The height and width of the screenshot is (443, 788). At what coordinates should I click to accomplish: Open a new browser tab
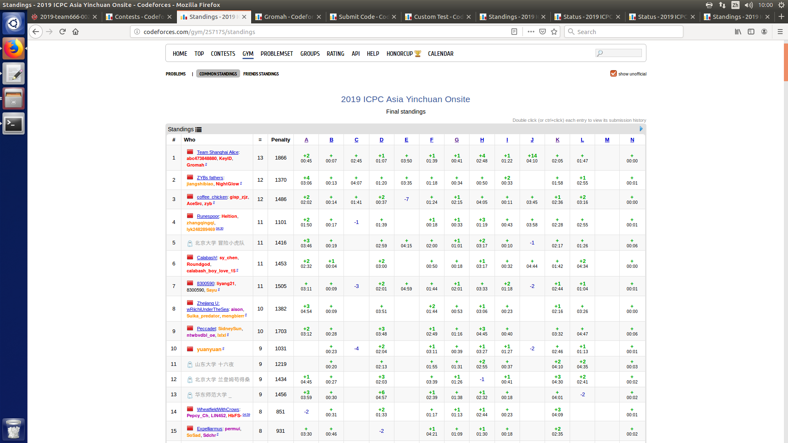[781, 17]
